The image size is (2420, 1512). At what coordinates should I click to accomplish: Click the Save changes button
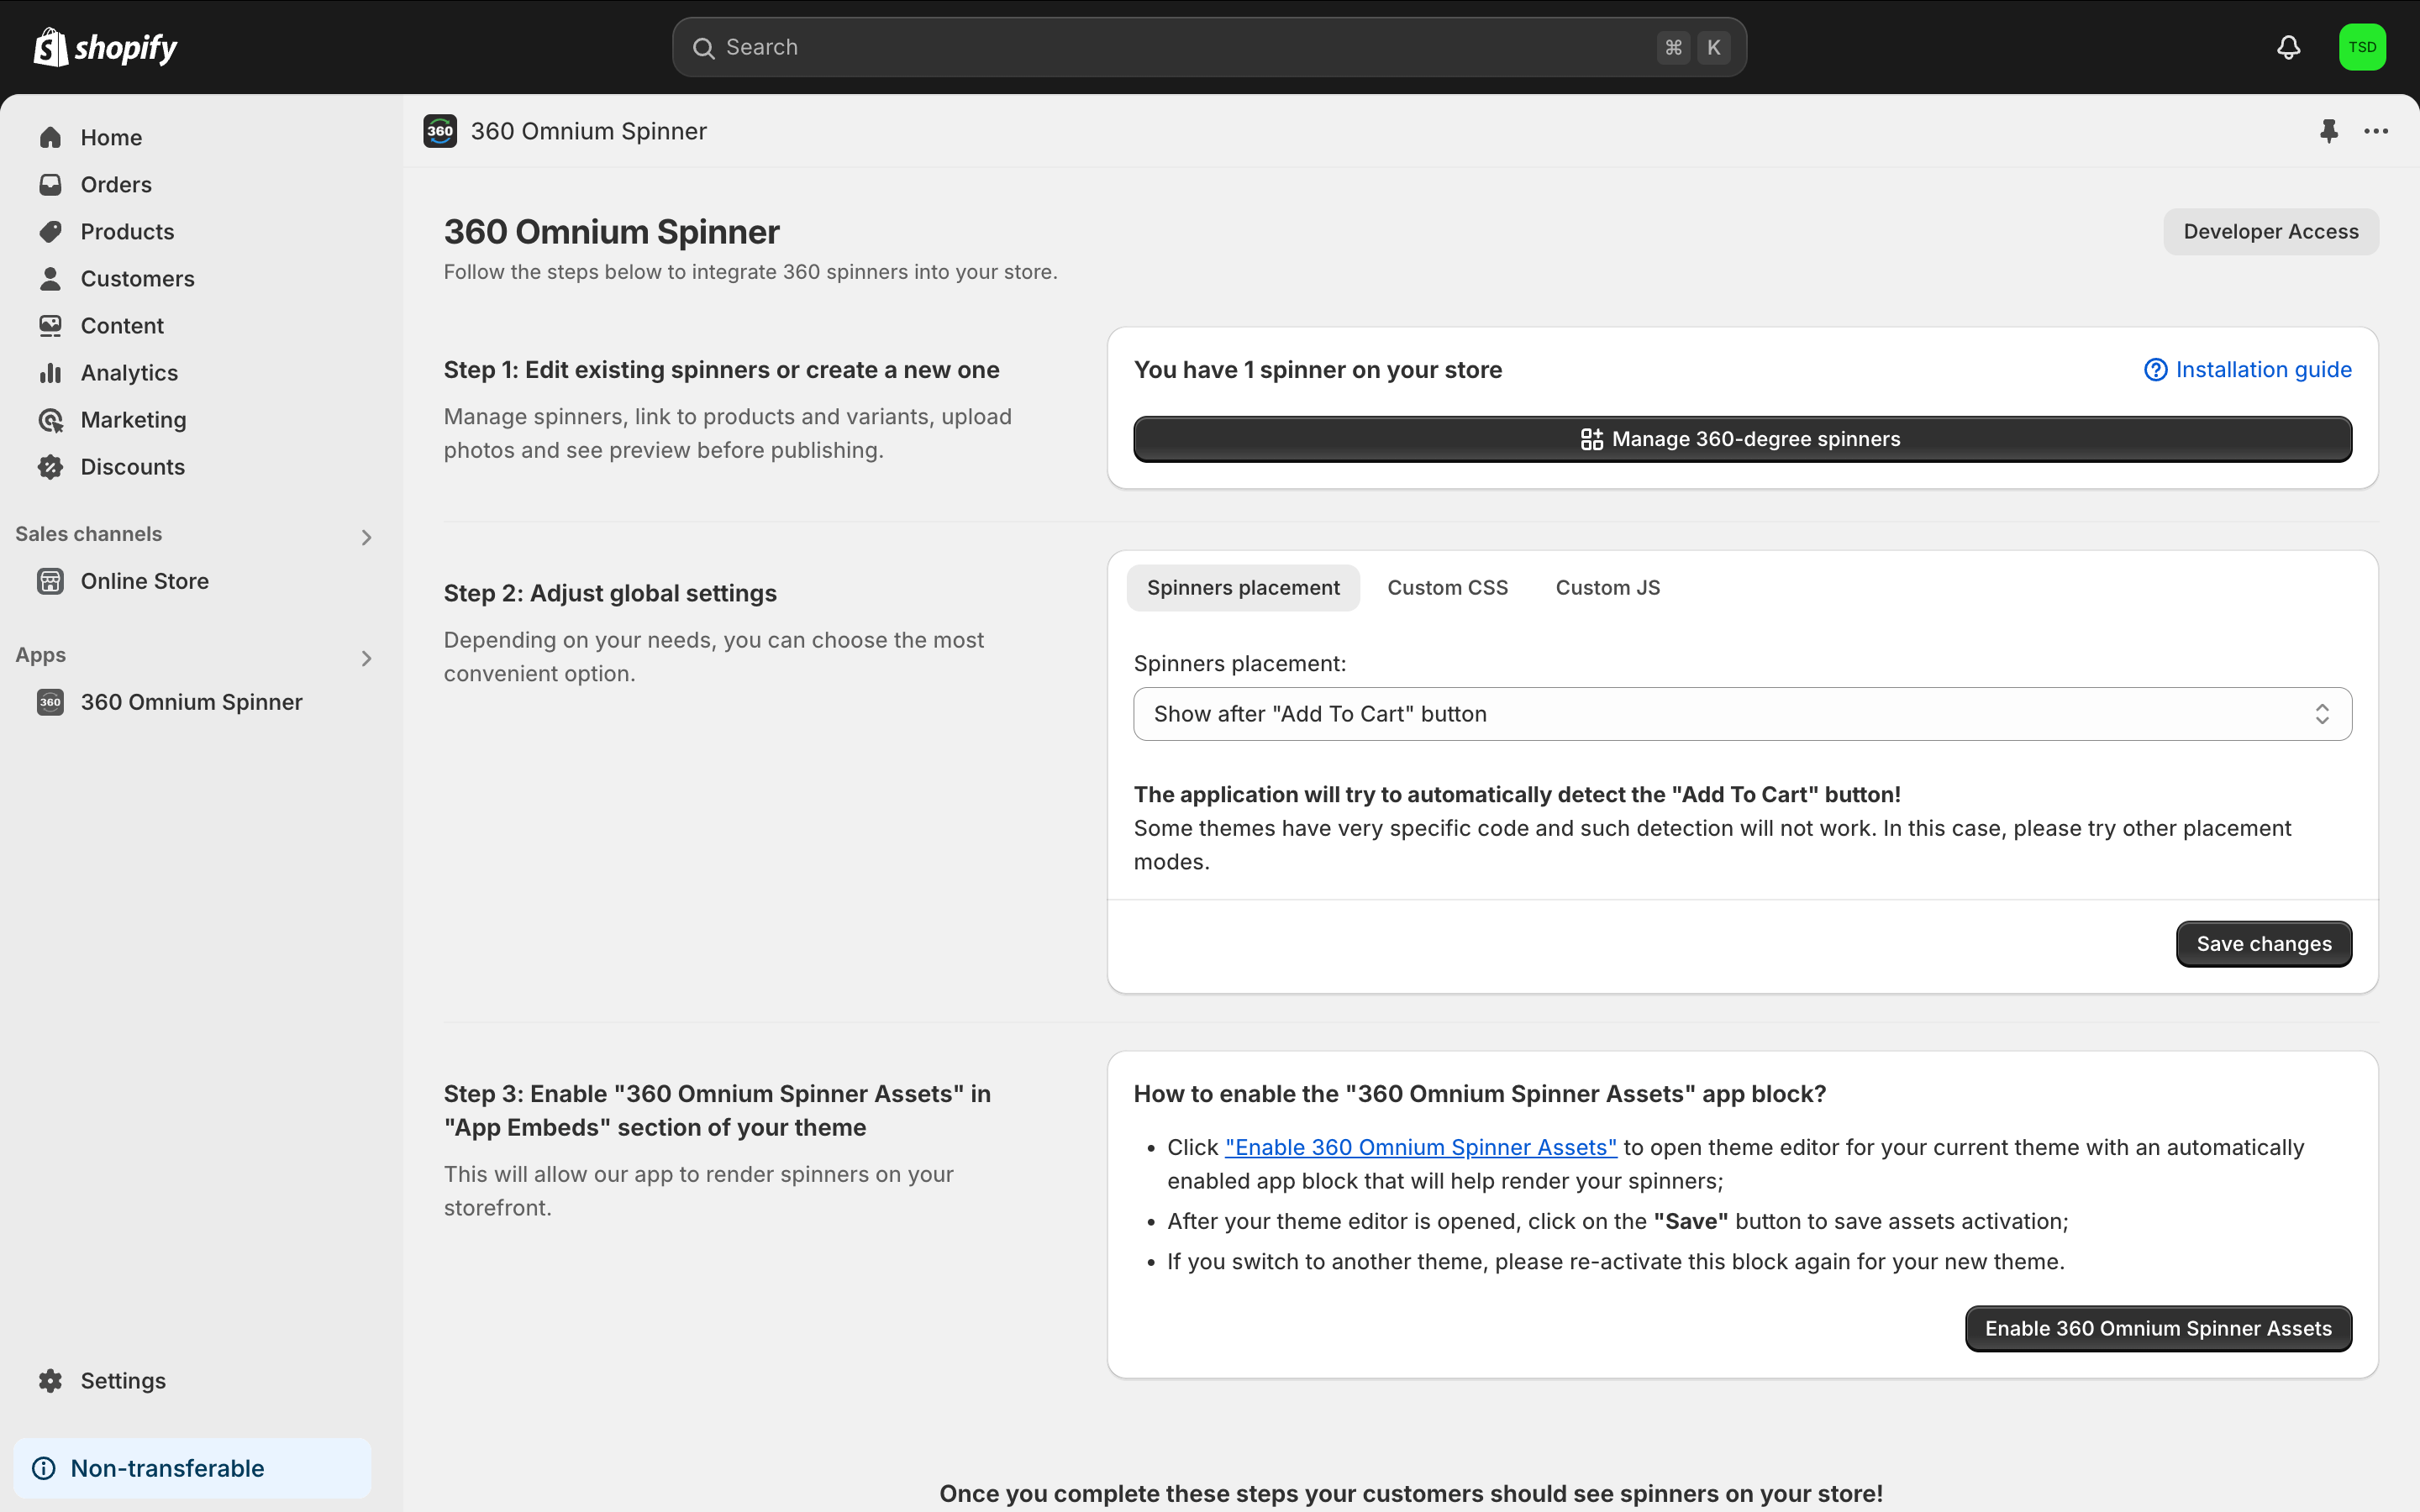[x=2263, y=944]
